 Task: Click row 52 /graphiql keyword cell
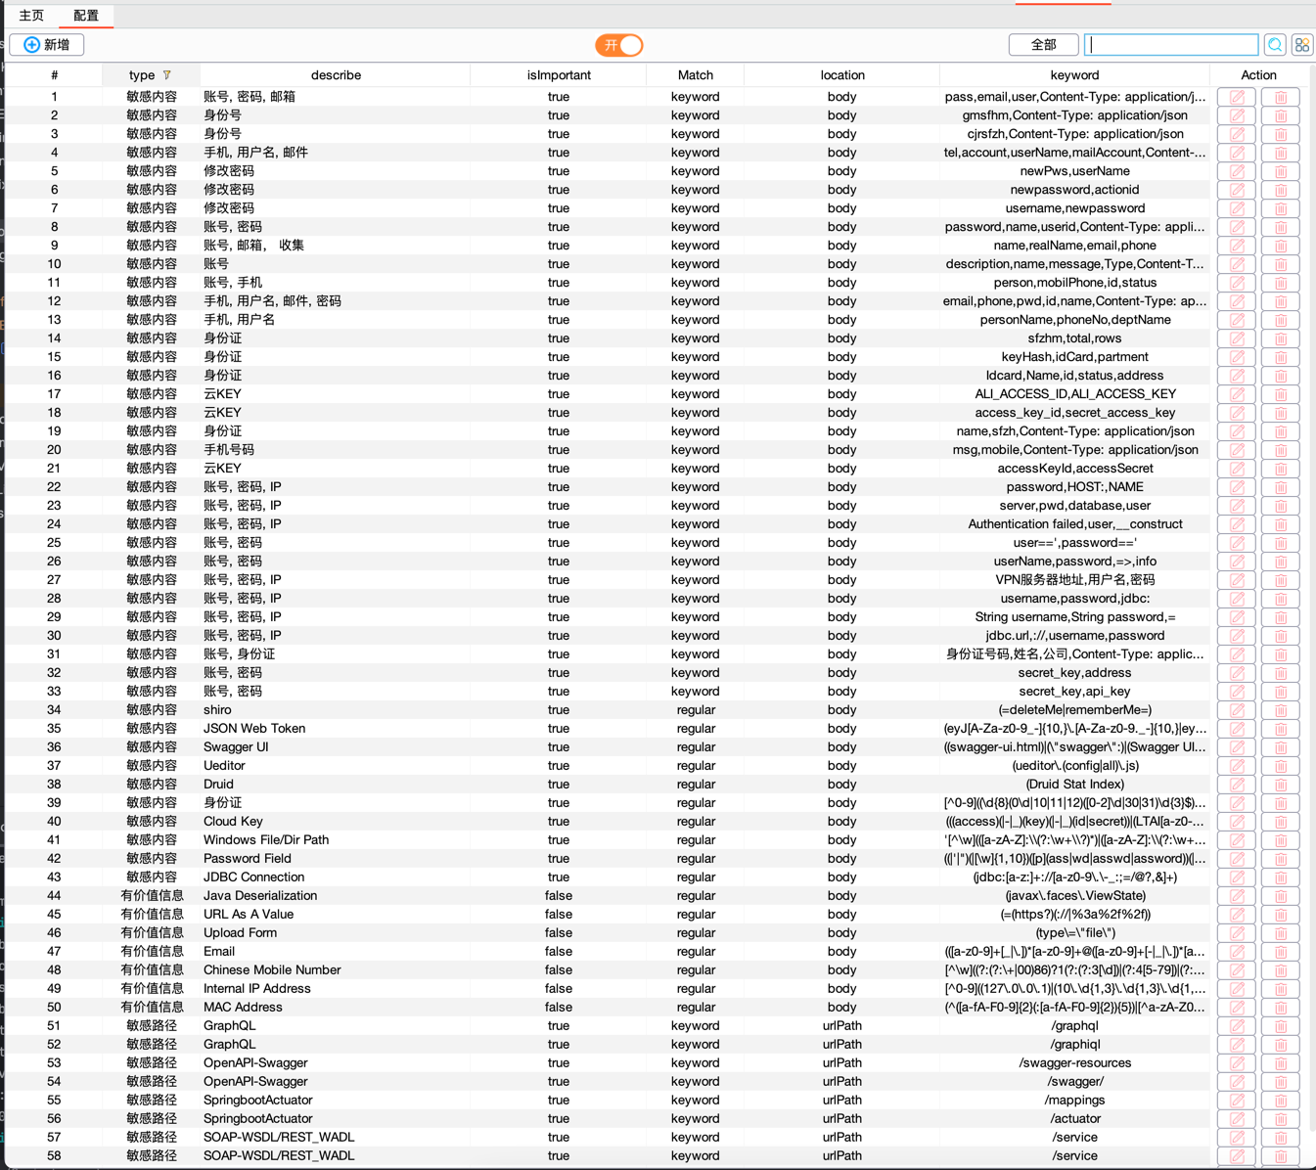pos(1074,1045)
